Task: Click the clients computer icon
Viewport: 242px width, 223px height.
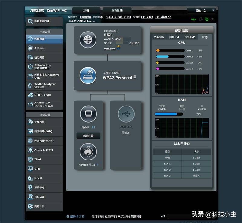Action: coord(88,114)
